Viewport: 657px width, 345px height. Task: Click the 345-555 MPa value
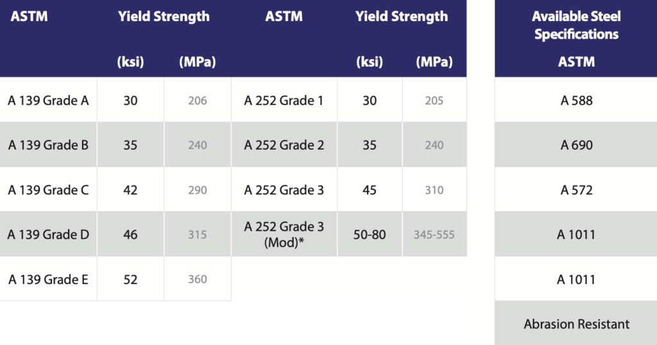(434, 235)
